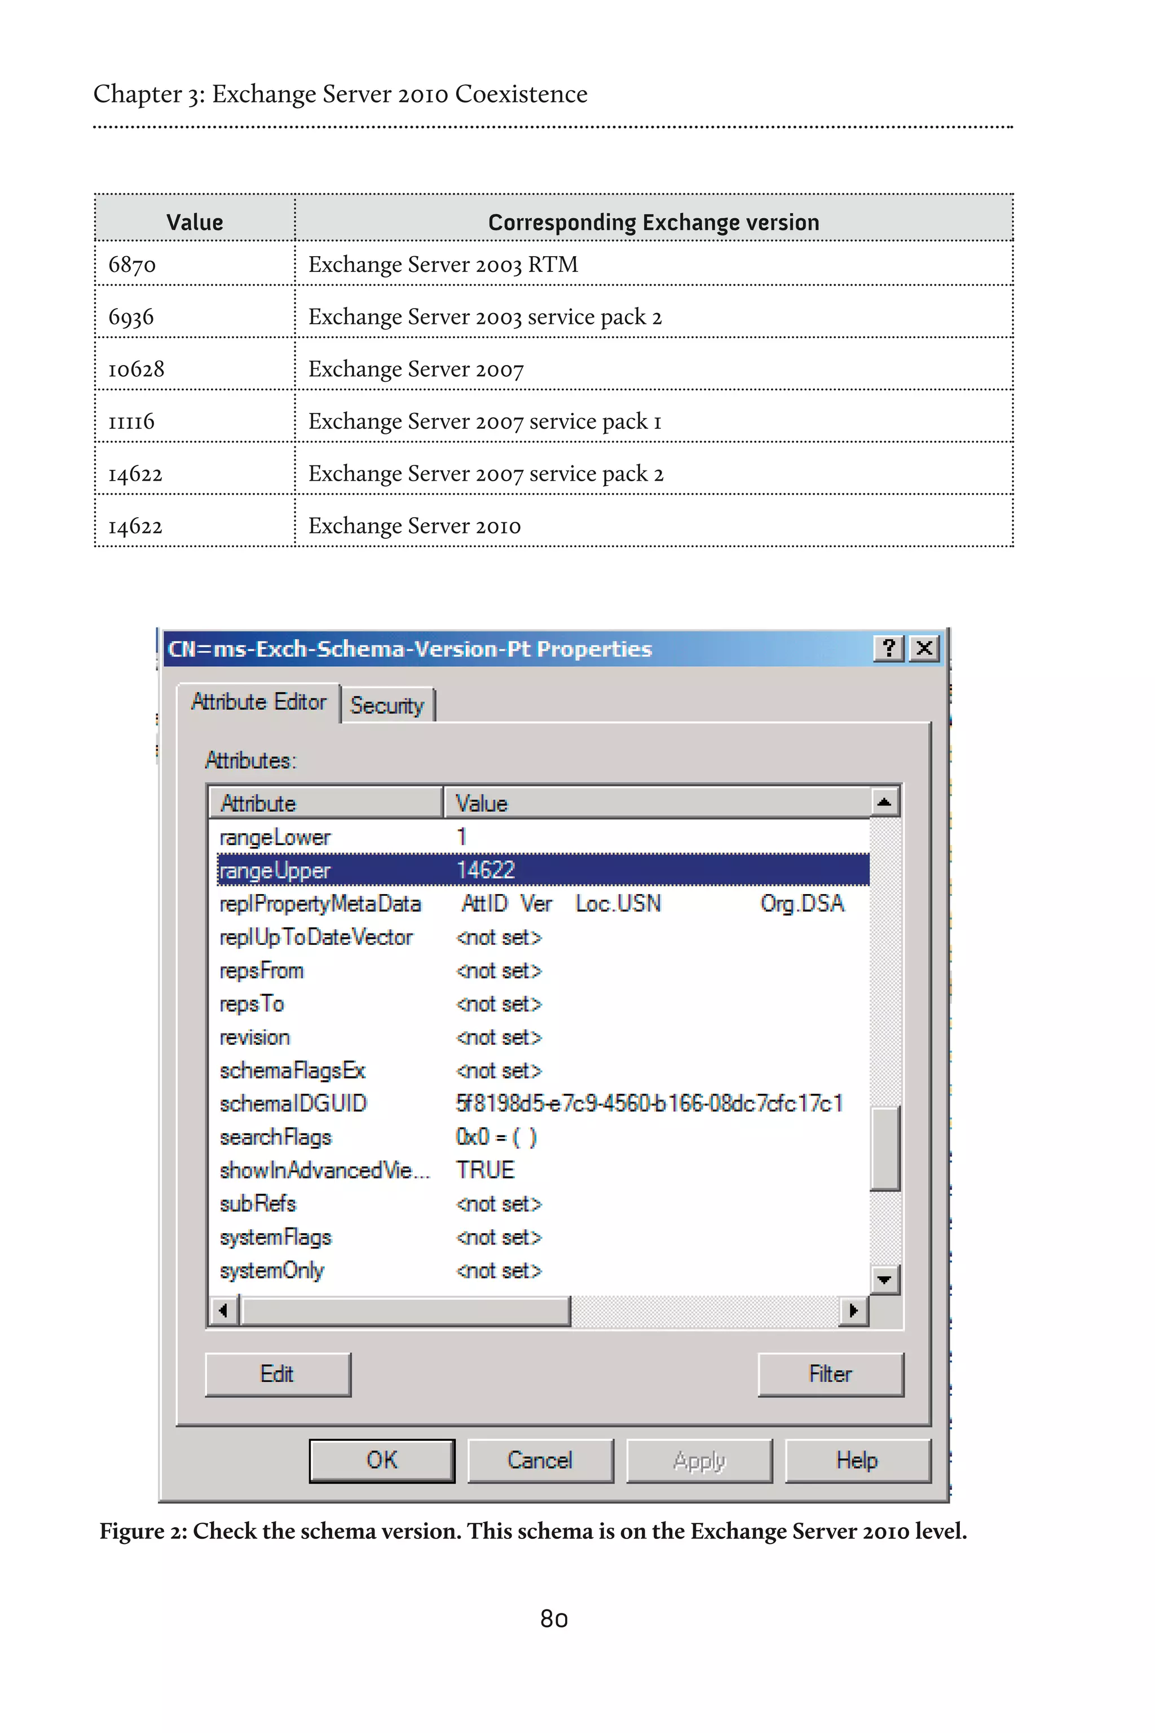1155x1733 pixels.
Task: Click the horizontal scrollbar thumb
Action: (405, 1311)
